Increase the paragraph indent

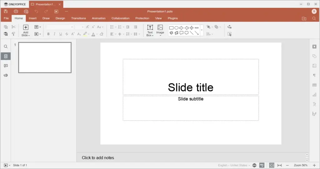click(136, 27)
